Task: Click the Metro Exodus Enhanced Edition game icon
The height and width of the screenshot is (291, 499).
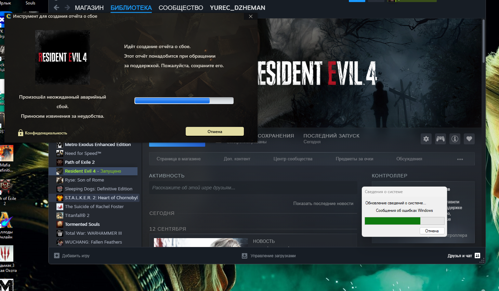Action: click(60, 145)
